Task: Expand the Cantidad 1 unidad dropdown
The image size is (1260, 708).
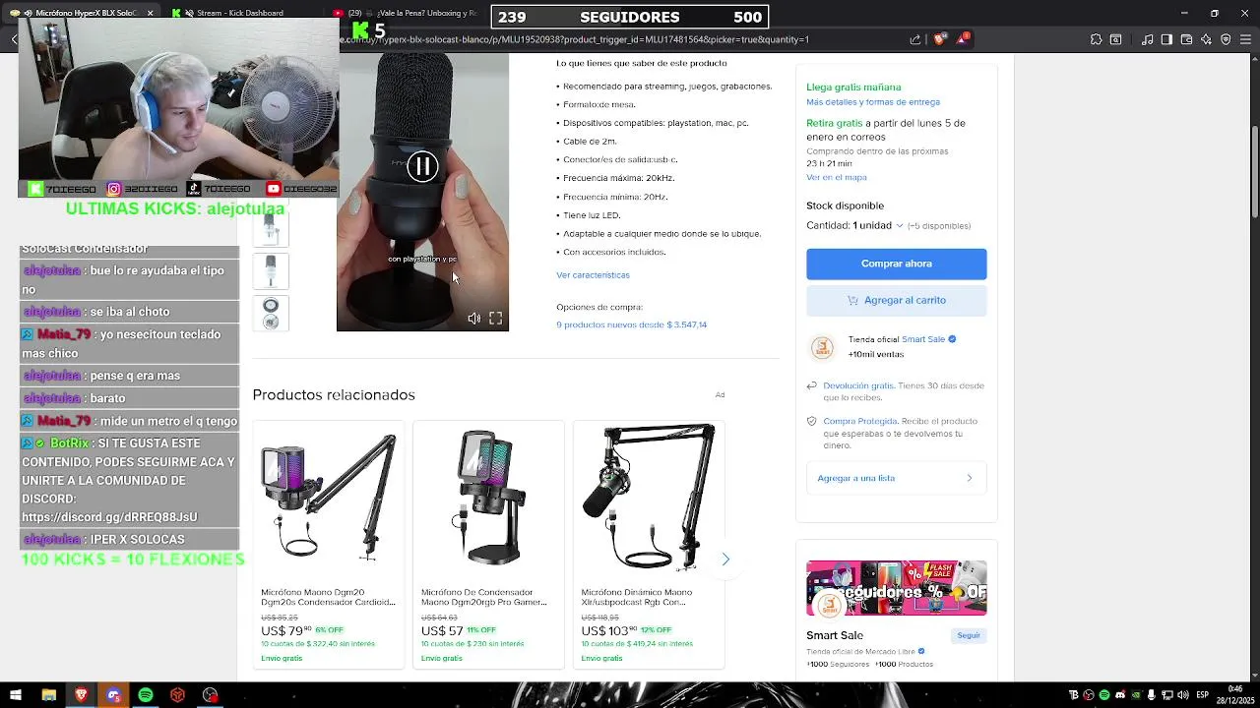Action: pyautogui.click(x=854, y=225)
